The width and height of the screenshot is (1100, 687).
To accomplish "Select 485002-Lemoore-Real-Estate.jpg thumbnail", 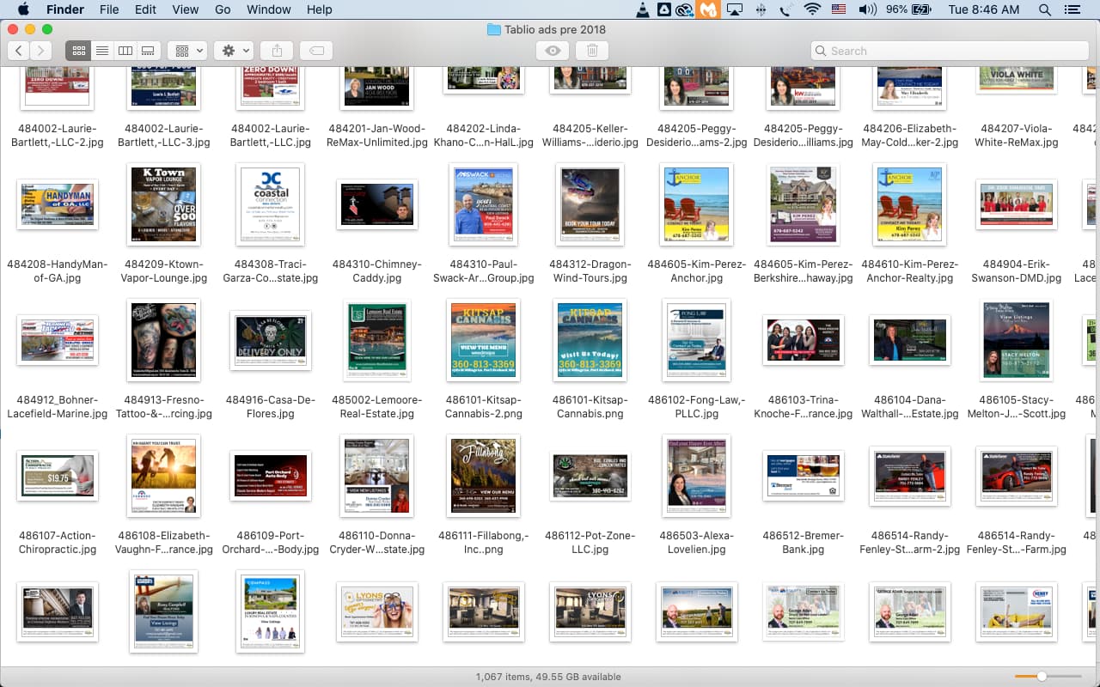I will pos(376,340).
